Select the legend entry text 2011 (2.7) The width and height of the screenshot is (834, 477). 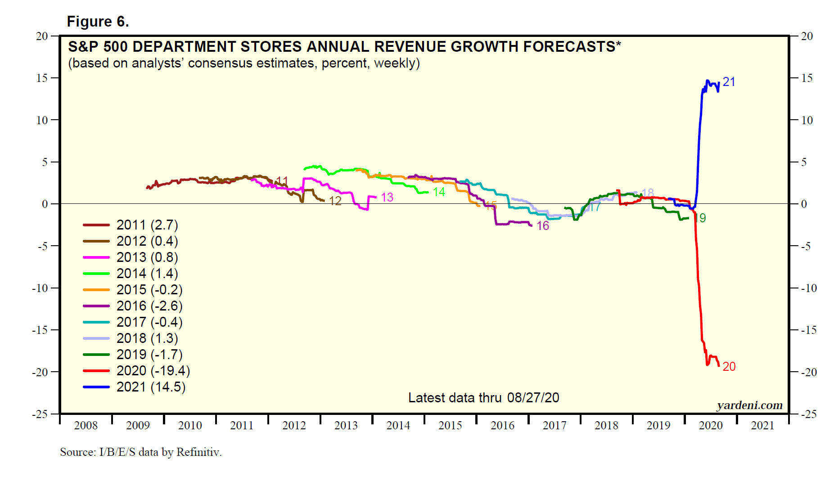pyautogui.click(x=147, y=225)
